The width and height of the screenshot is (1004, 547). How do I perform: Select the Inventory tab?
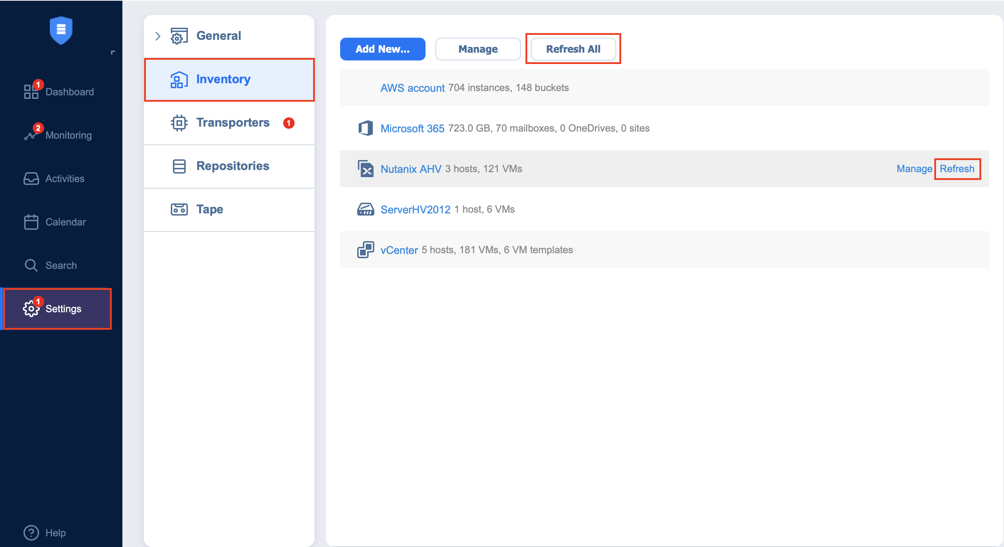(x=229, y=79)
